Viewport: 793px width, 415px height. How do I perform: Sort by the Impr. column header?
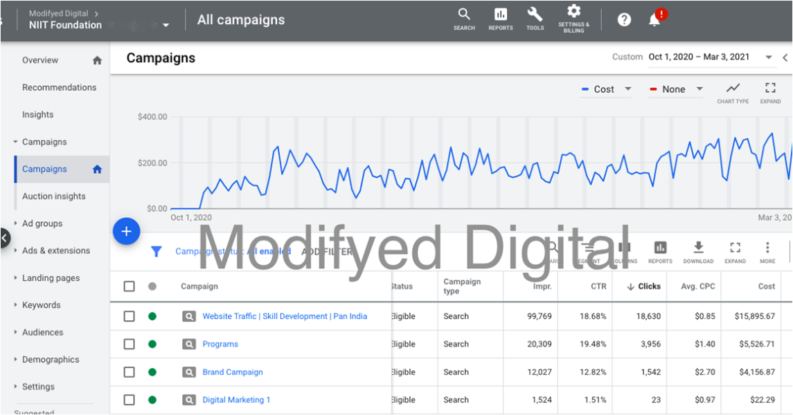tap(542, 286)
